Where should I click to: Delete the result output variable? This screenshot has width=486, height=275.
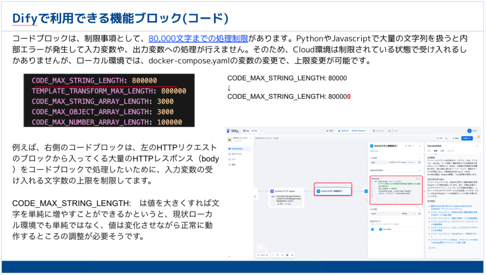[x=420, y=214]
